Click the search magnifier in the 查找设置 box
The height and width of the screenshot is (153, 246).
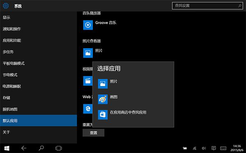[240, 6]
